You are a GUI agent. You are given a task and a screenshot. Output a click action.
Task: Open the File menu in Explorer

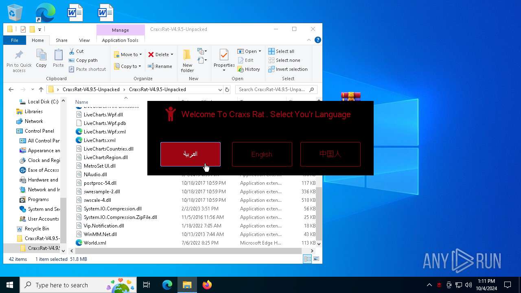pyautogui.click(x=15, y=40)
